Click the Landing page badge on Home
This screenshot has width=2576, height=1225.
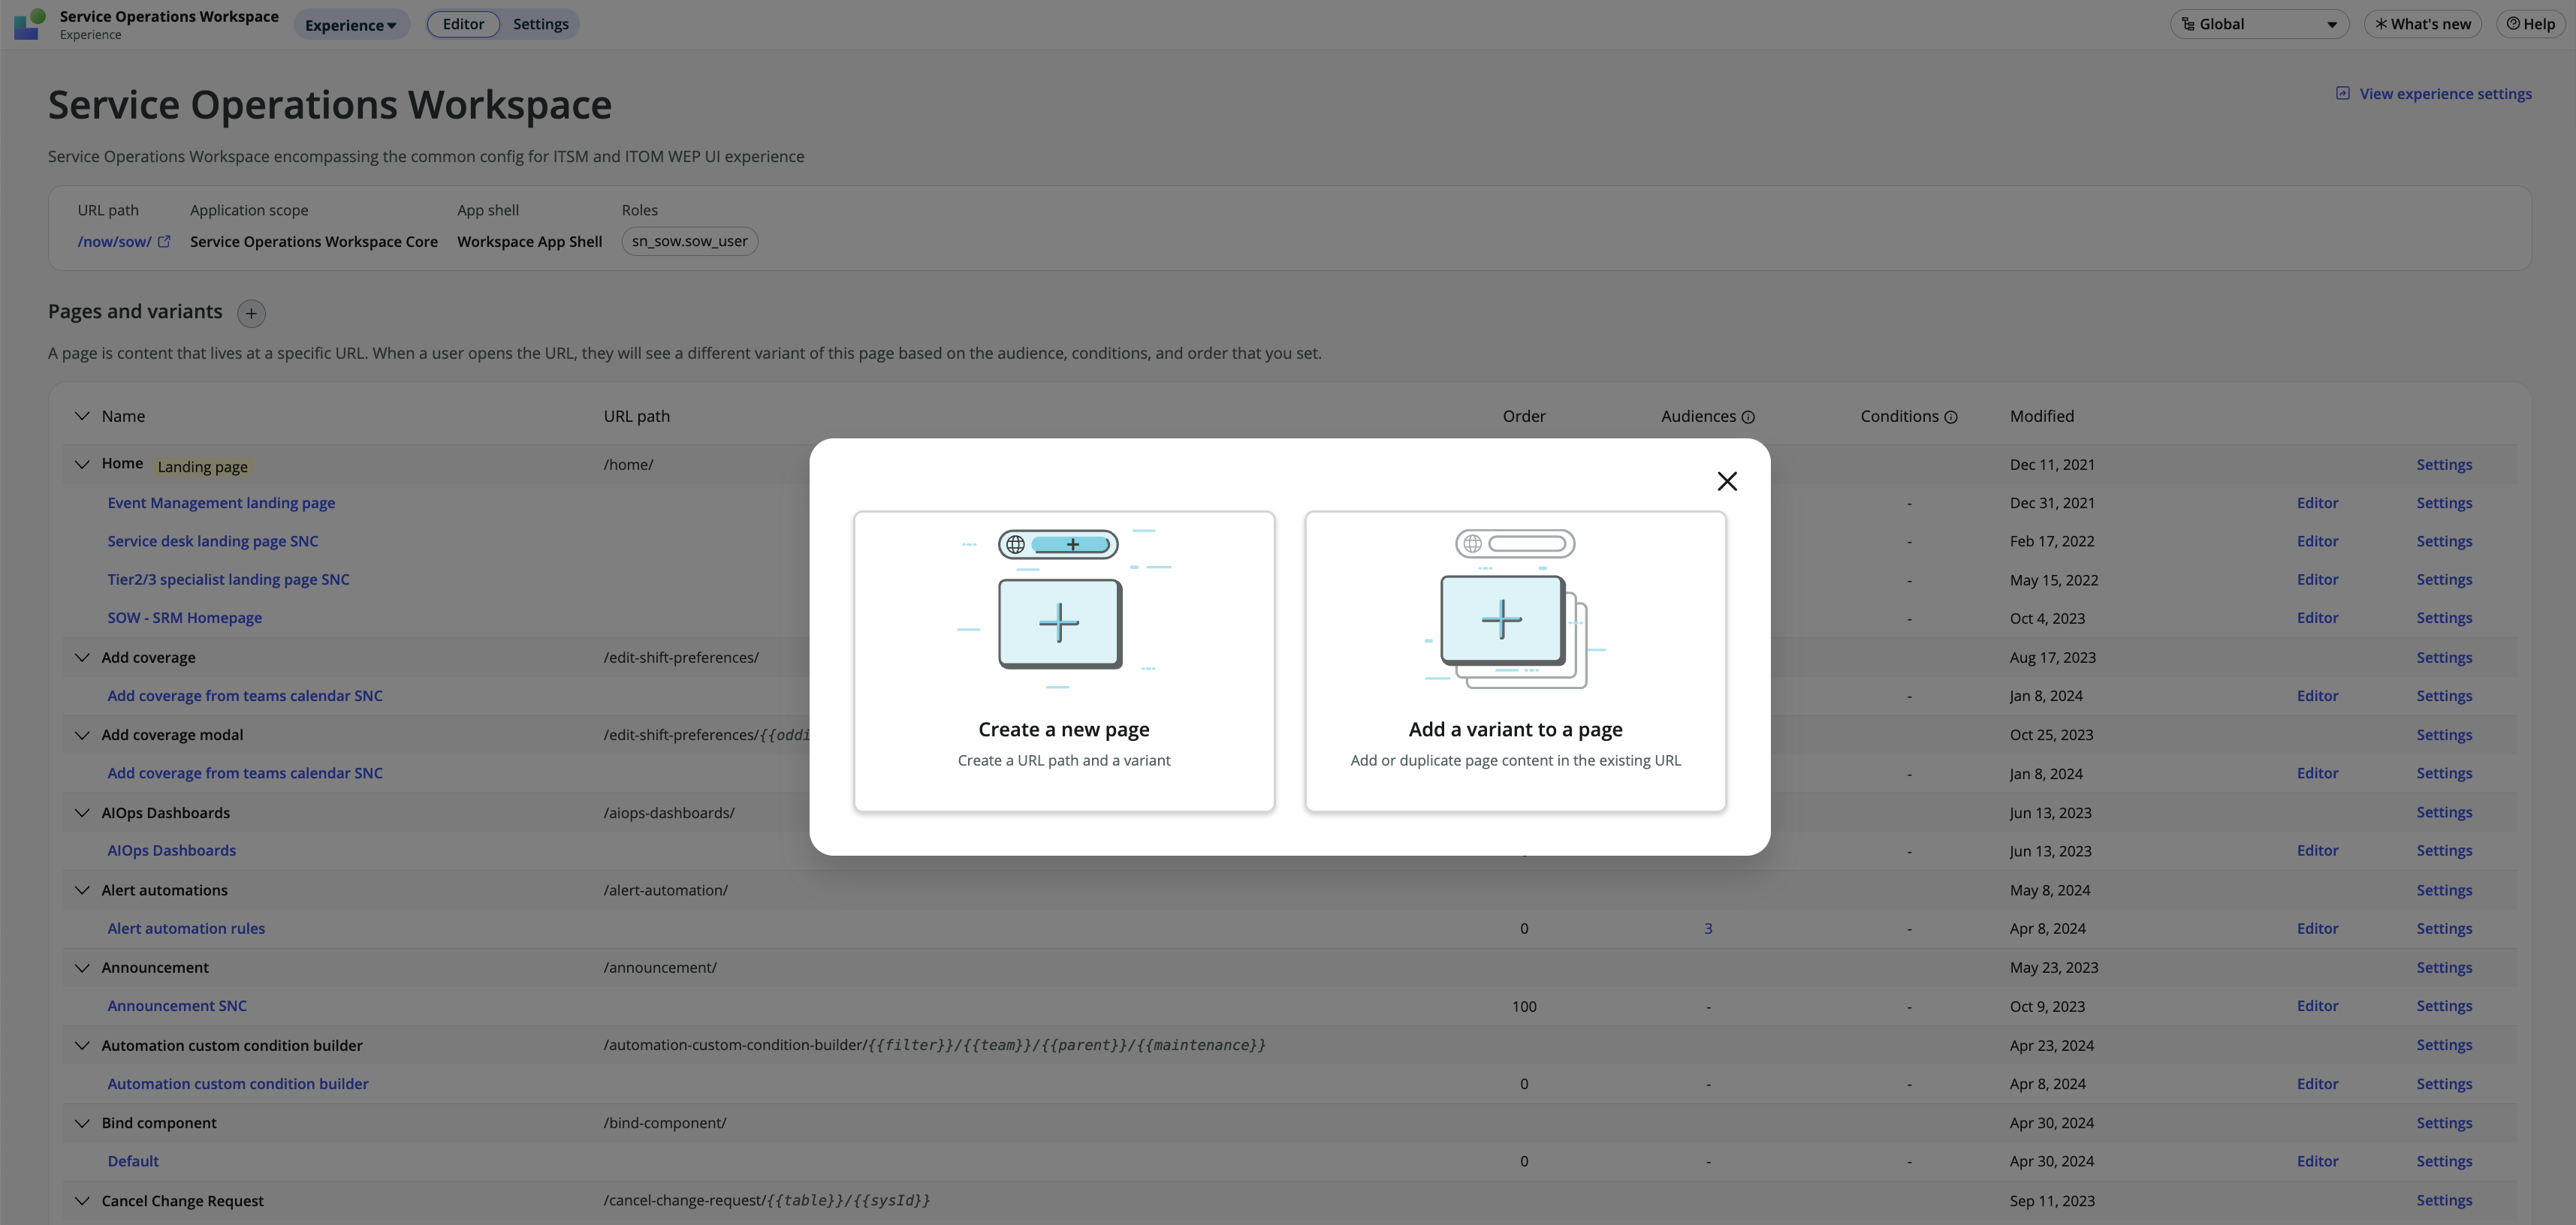[202, 467]
